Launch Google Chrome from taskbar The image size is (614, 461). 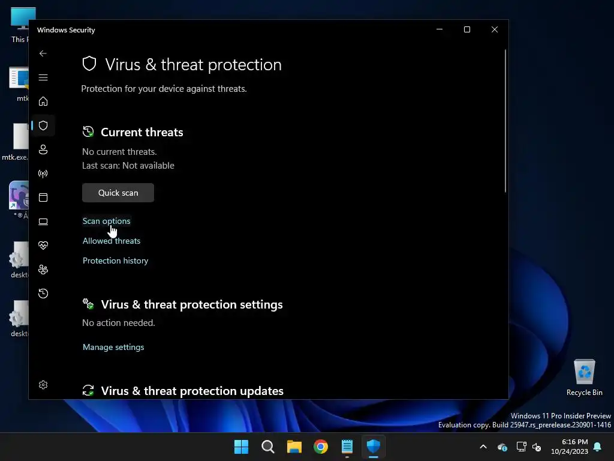point(321,447)
